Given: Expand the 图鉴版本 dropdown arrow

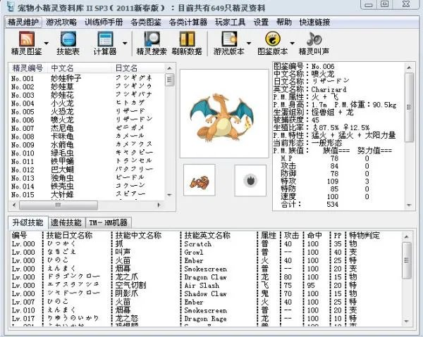Looking at the screenshot, I should 292,43.
